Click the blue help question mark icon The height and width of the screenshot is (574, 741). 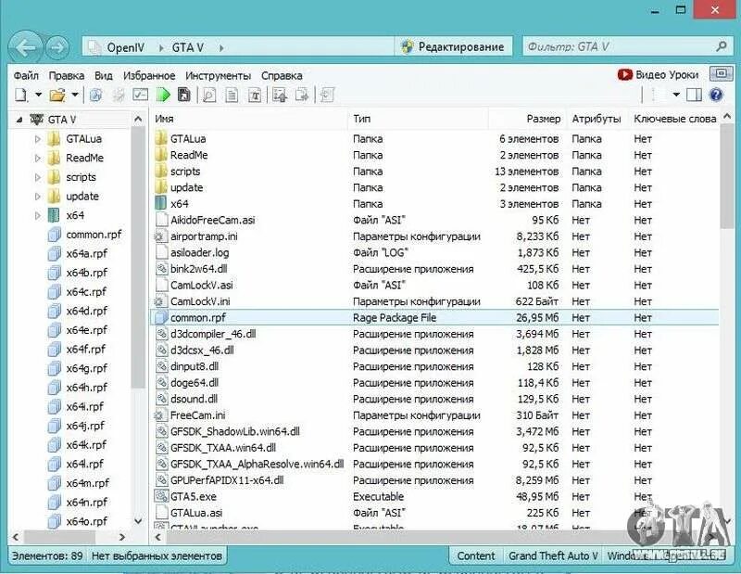(x=716, y=95)
